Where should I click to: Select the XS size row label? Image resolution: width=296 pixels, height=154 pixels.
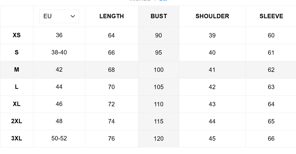coord(17,35)
